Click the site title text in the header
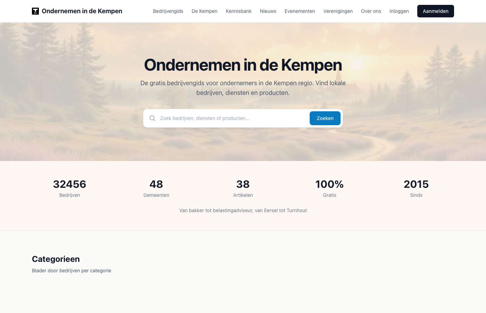The height and width of the screenshot is (313, 486). [82, 11]
